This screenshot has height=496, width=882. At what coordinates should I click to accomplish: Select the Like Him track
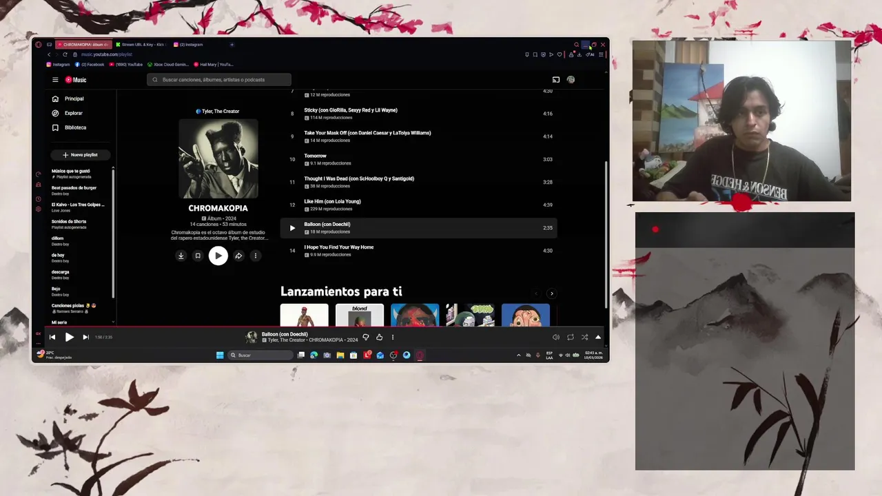click(x=418, y=205)
